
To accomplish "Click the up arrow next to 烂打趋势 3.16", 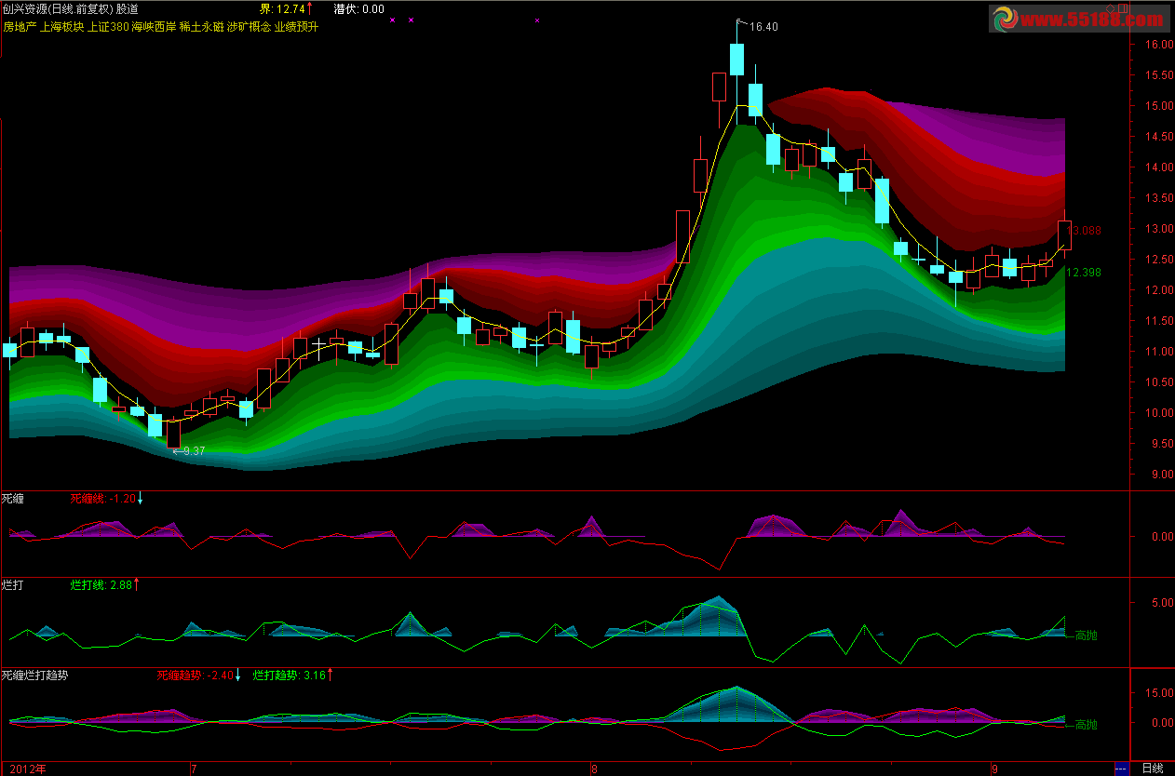I will (330, 675).
